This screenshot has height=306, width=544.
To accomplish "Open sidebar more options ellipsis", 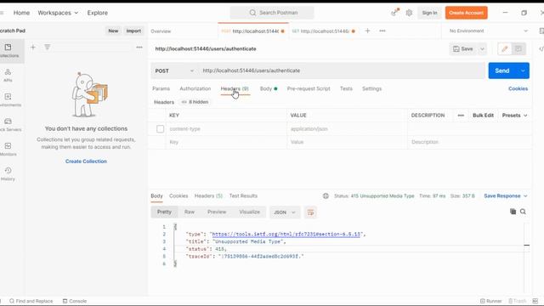I will click(139, 48).
